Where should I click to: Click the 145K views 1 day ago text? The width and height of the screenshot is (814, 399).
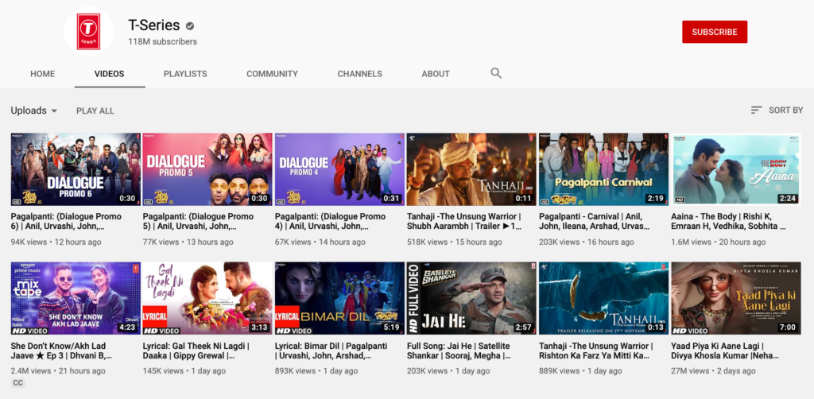coord(184,371)
